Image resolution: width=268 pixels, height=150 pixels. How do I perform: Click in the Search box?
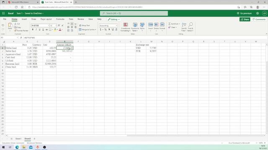[134, 13]
